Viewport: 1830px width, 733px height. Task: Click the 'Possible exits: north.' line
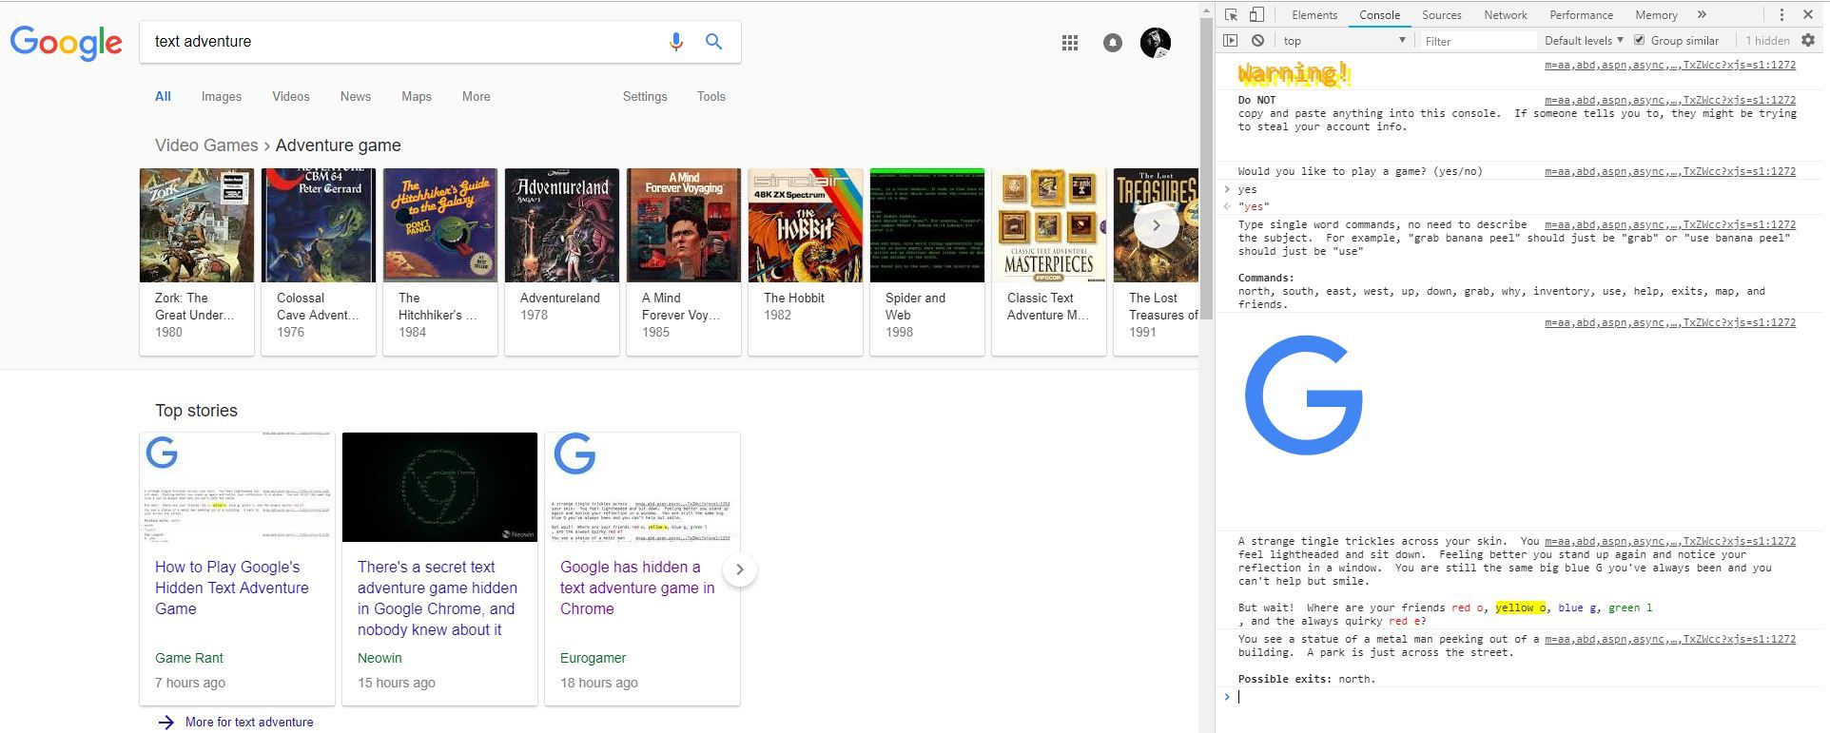pos(1307,679)
